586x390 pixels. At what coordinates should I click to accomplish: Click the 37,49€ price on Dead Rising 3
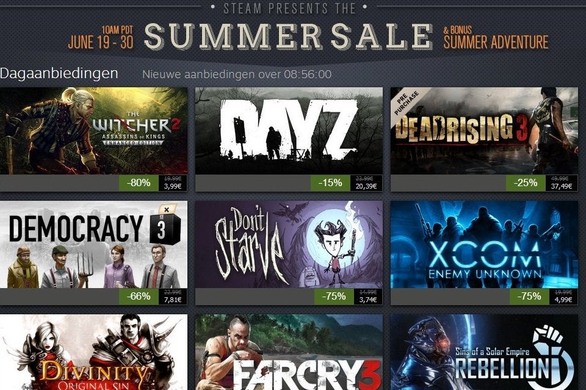coord(562,186)
